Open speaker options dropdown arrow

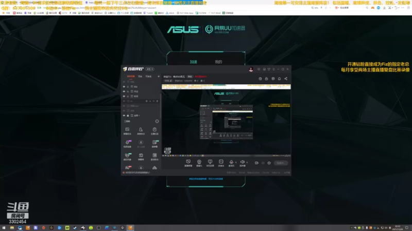tap(247, 162)
